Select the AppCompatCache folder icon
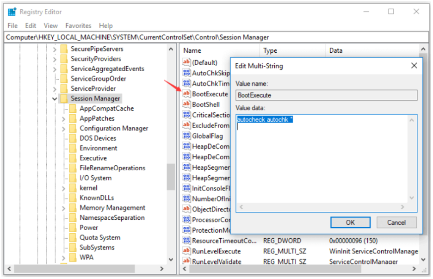This screenshot has height=279, width=433. pos(73,109)
